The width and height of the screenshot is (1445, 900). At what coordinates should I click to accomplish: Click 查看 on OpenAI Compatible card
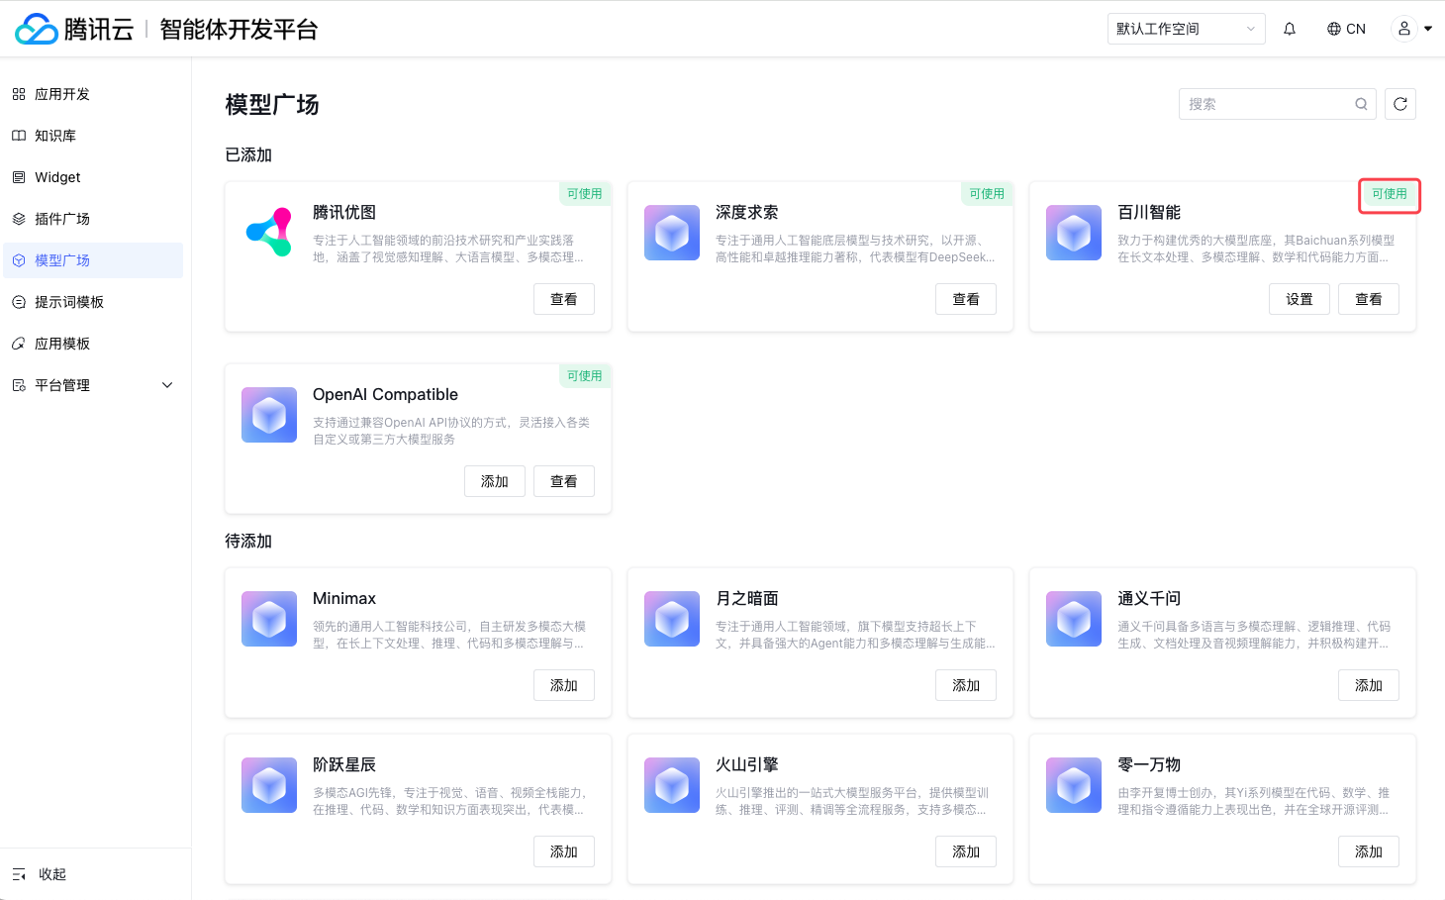tap(564, 481)
